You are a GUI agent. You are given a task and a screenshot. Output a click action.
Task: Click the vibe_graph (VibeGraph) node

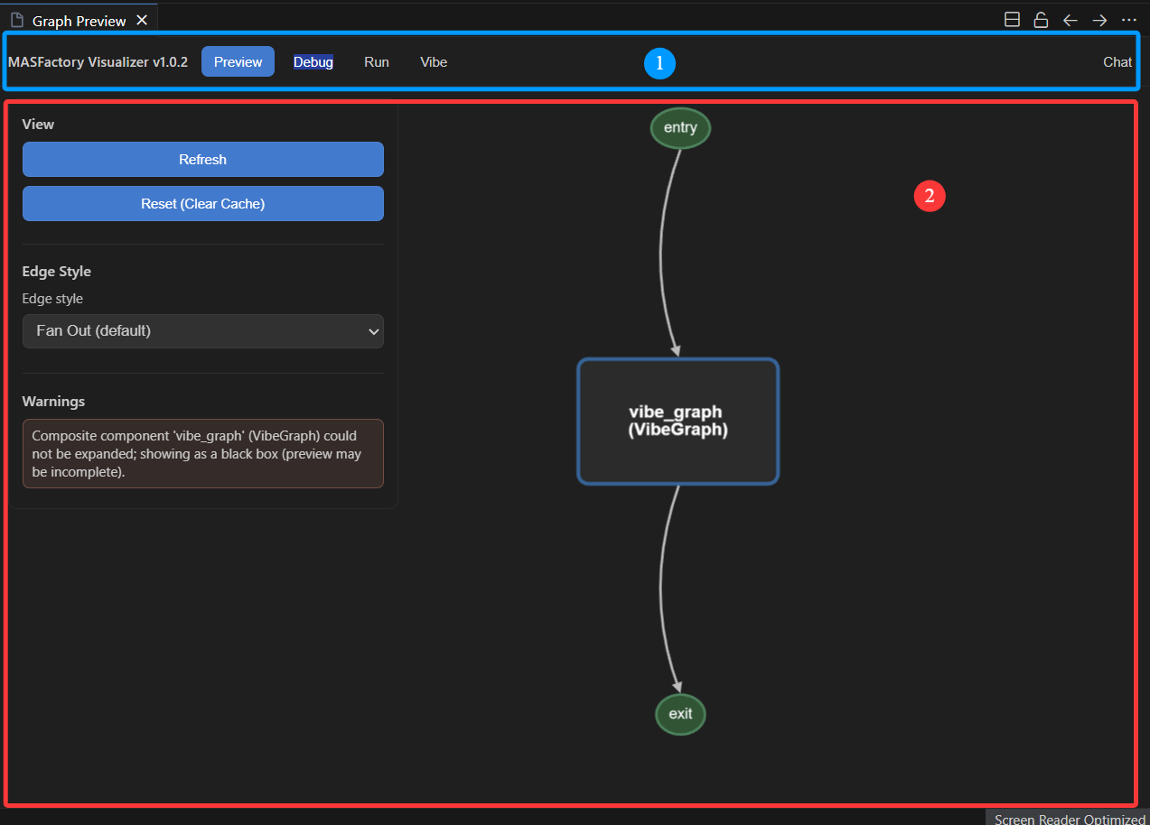[678, 422]
